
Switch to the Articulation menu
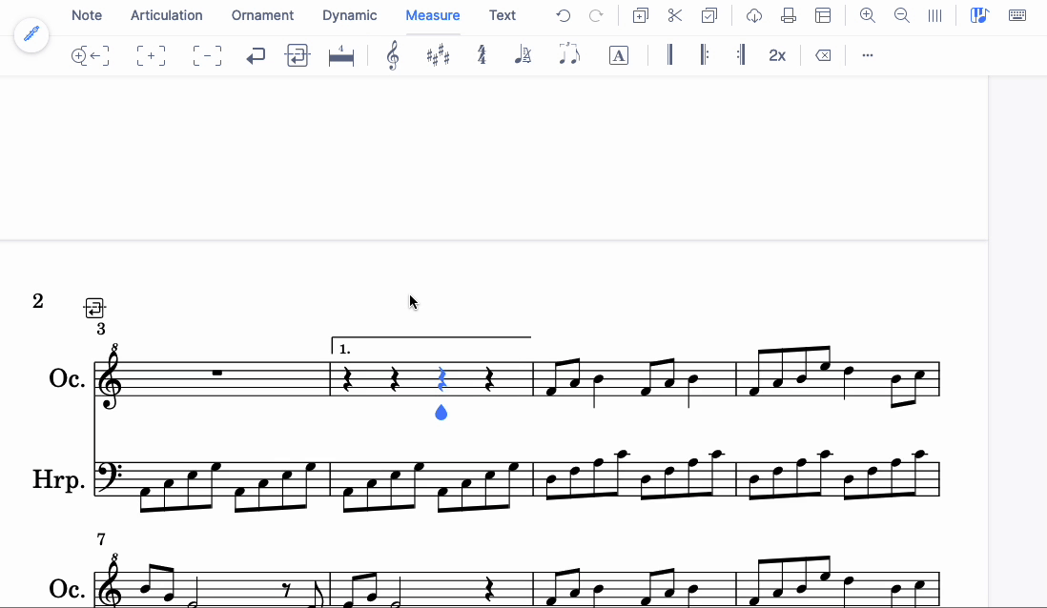(167, 14)
